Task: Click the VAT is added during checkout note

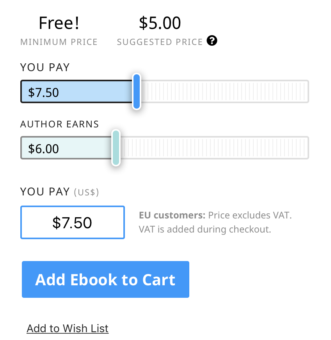Action: pyautogui.click(x=205, y=229)
